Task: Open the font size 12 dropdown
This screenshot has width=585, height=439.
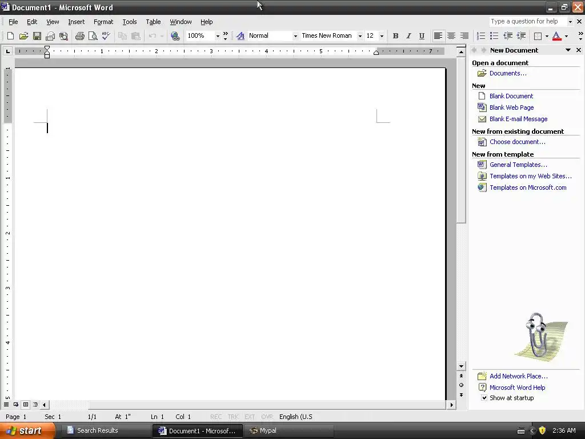Action: [382, 36]
